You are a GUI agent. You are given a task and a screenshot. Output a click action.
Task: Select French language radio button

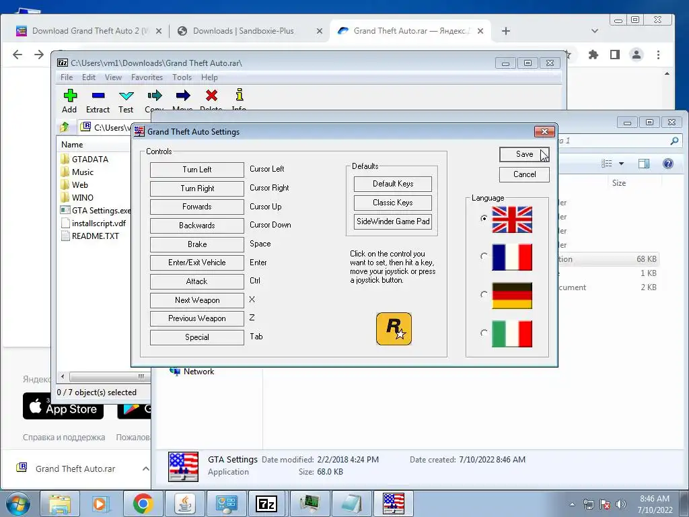coord(484,256)
